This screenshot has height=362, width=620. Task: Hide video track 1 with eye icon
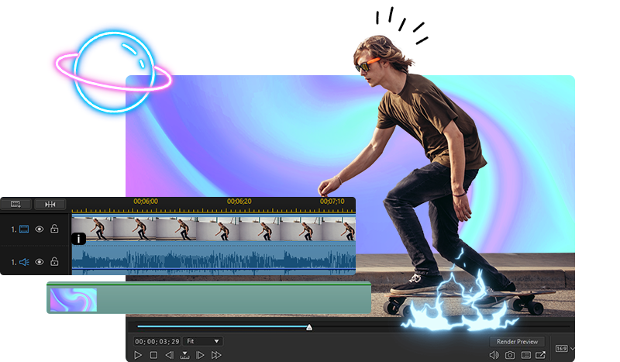pyautogui.click(x=40, y=229)
